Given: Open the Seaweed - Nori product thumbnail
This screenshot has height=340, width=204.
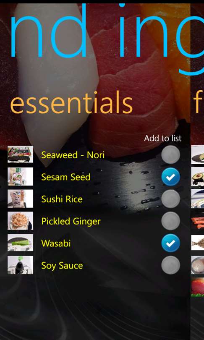Looking at the screenshot, I should [21, 154].
